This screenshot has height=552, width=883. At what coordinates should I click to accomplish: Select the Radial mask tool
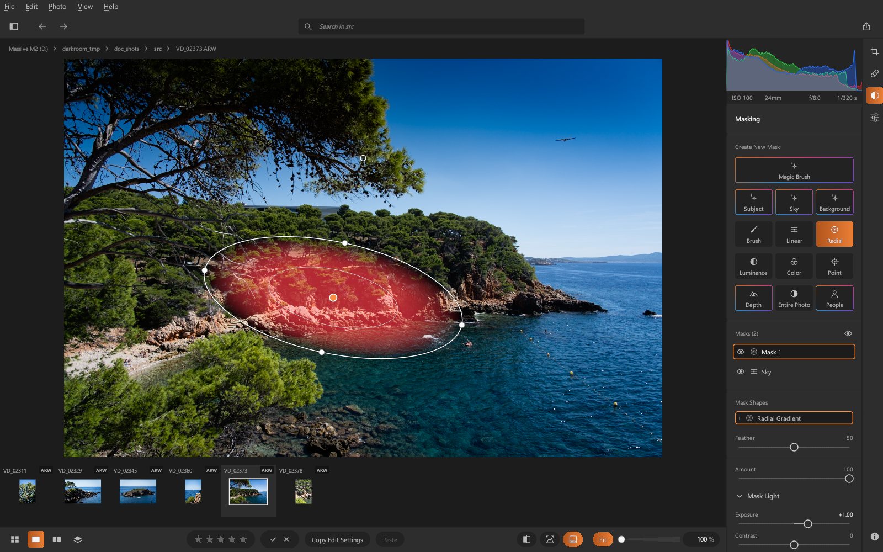[834, 234]
